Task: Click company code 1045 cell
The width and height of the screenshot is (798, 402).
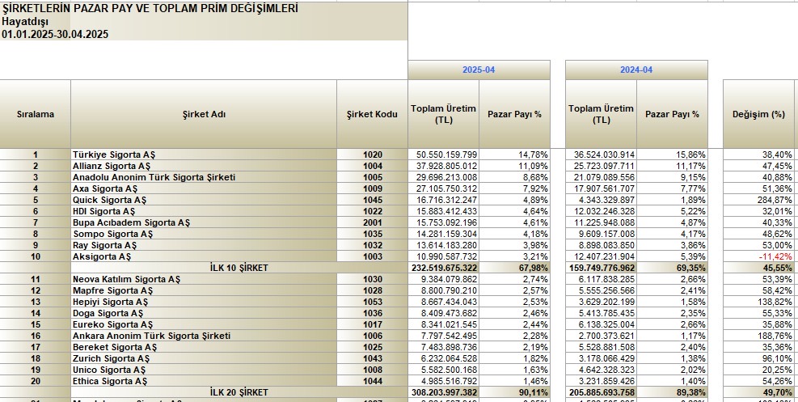Action: (x=372, y=200)
